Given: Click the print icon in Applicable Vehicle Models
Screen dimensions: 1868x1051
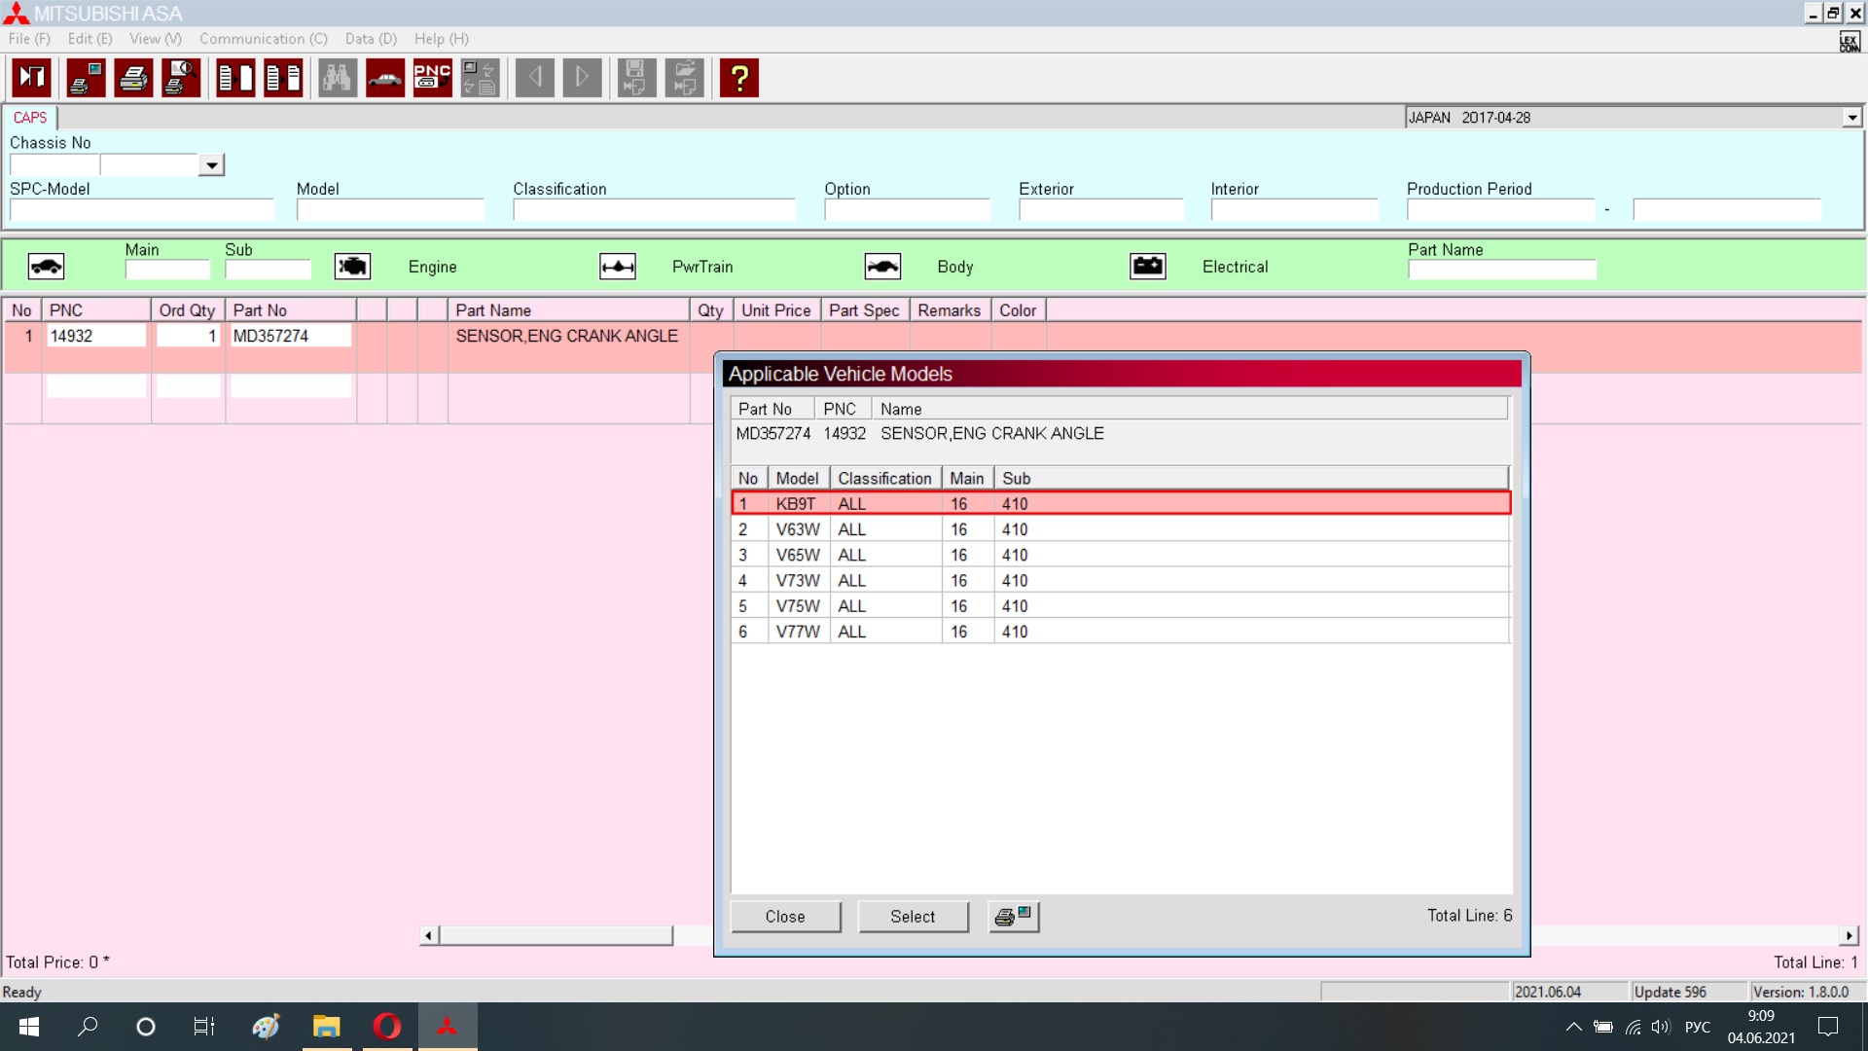Looking at the screenshot, I should [x=1014, y=917].
